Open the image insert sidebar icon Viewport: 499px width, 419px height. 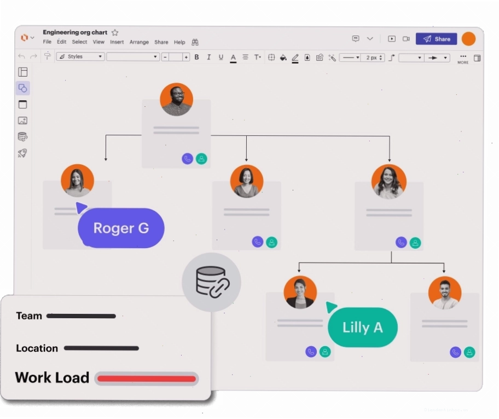click(x=22, y=120)
